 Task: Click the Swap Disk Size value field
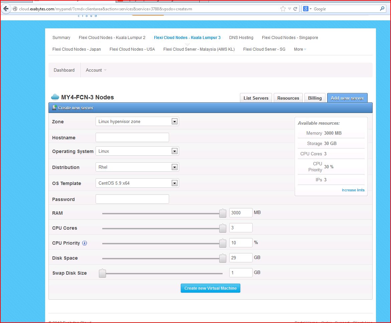(241, 273)
